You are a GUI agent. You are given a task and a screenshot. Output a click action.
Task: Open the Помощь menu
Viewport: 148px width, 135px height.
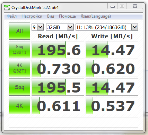tap(67, 16)
